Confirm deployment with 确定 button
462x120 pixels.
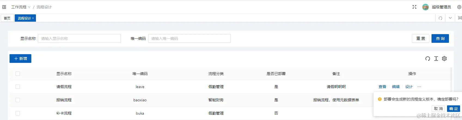pyautogui.click(x=454, y=109)
